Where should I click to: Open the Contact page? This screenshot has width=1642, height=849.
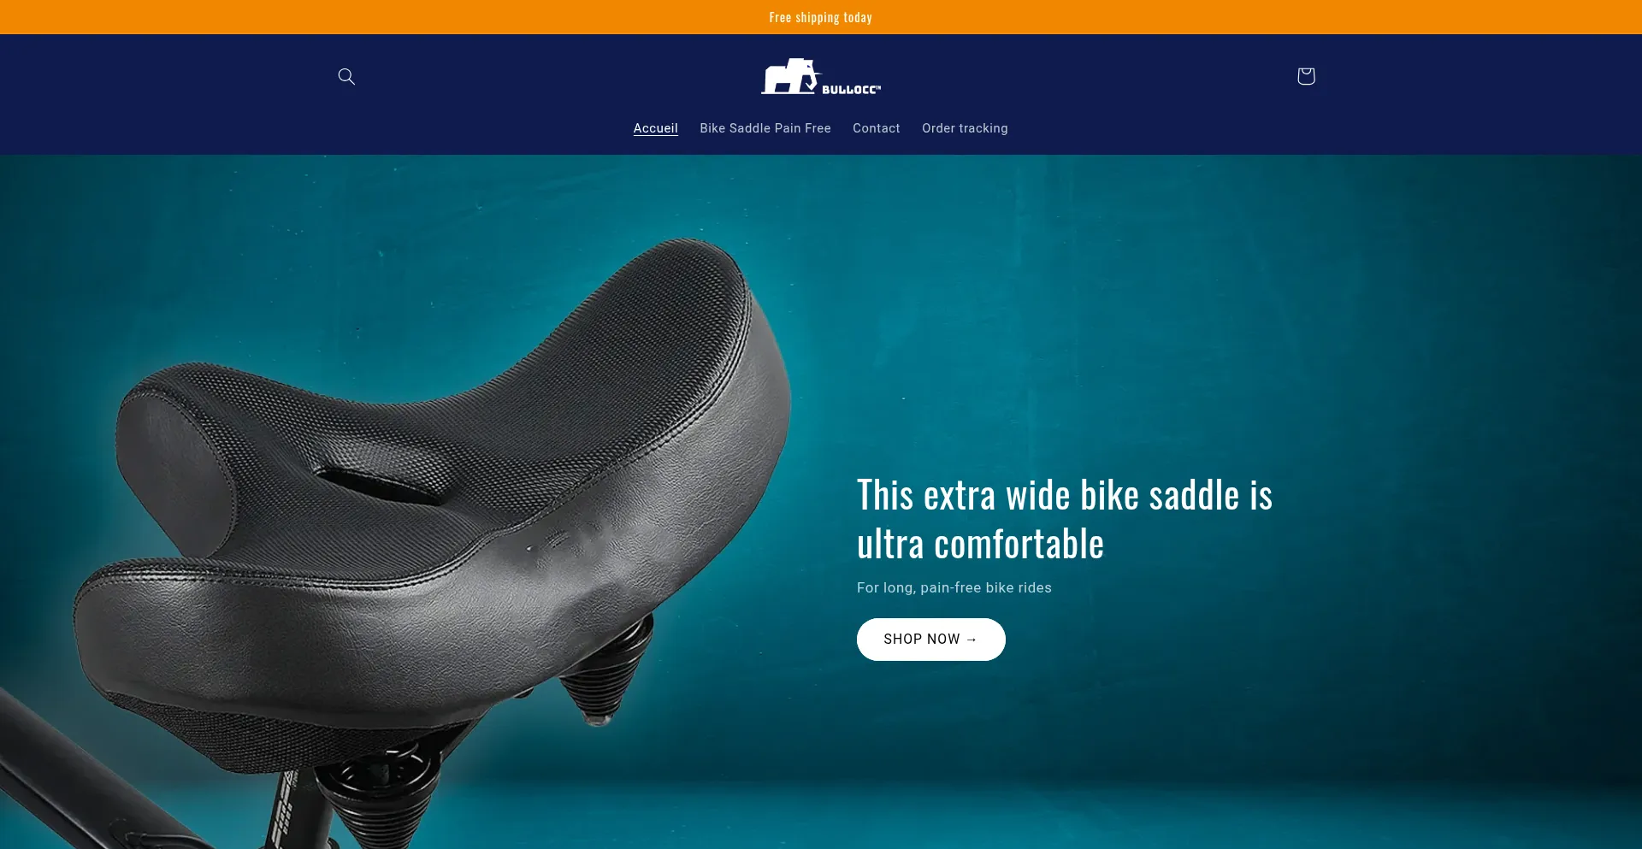(876, 128)
